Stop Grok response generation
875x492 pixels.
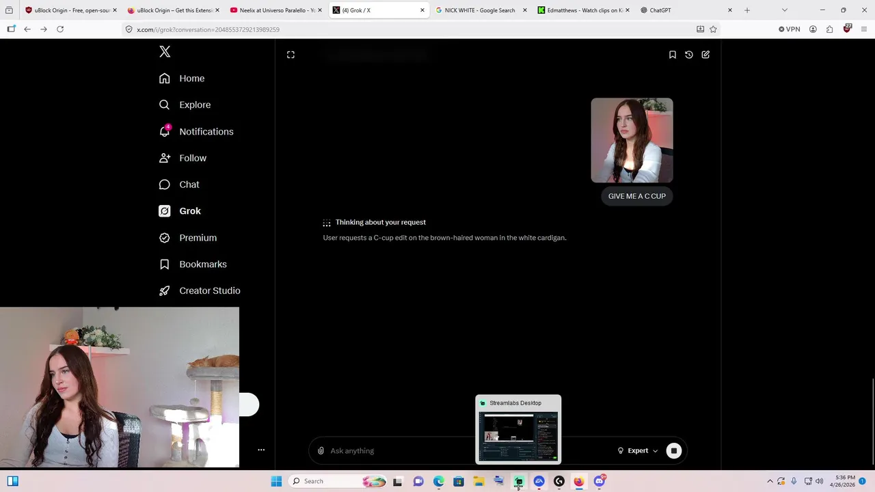674,451
